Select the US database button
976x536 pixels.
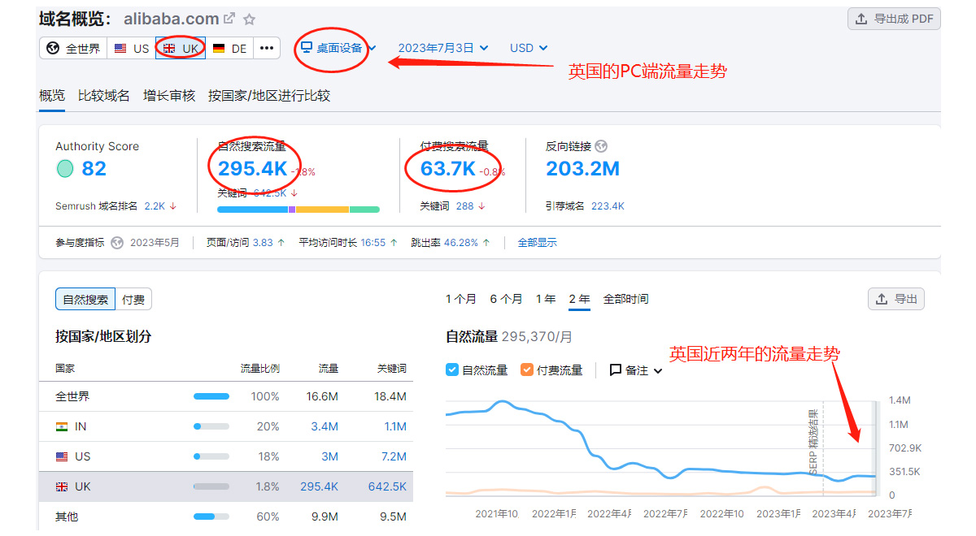point(131,48)
